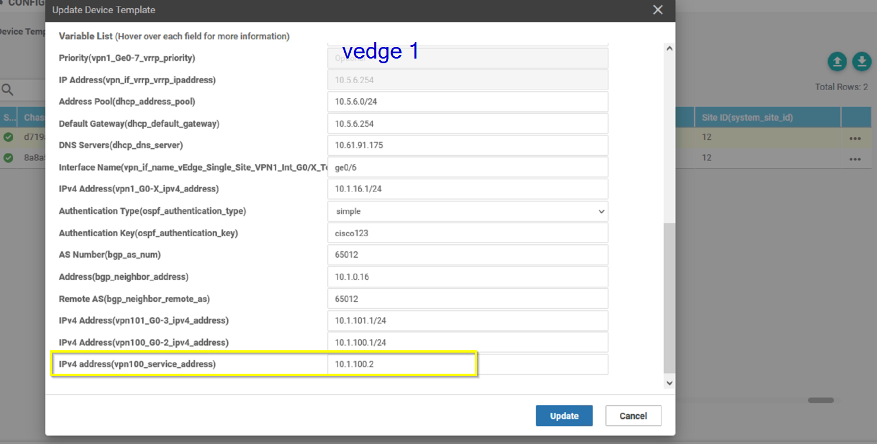Click green status check beside d719
The width and height of the screenshot is (877, 444).
(x=8, y=137)
